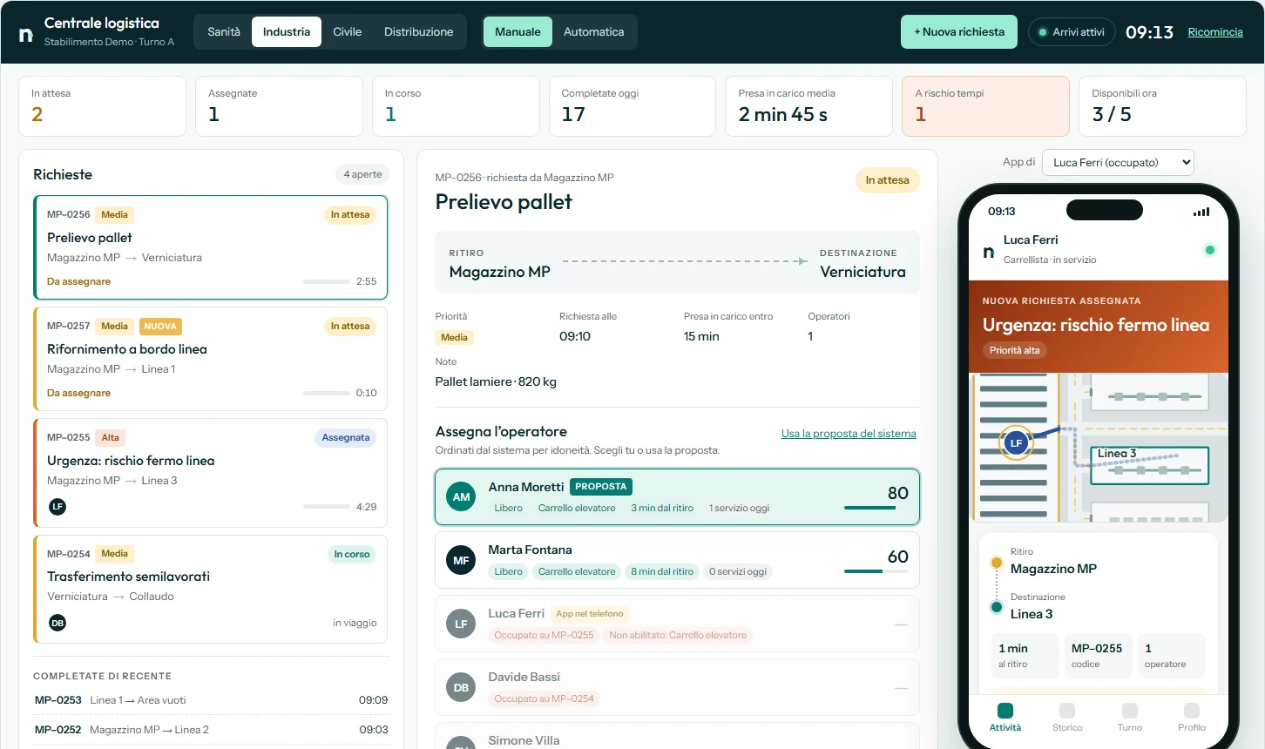Click the Centrale logistica logo icon
The image size is (1265, 749).
[x=26, y=33]
